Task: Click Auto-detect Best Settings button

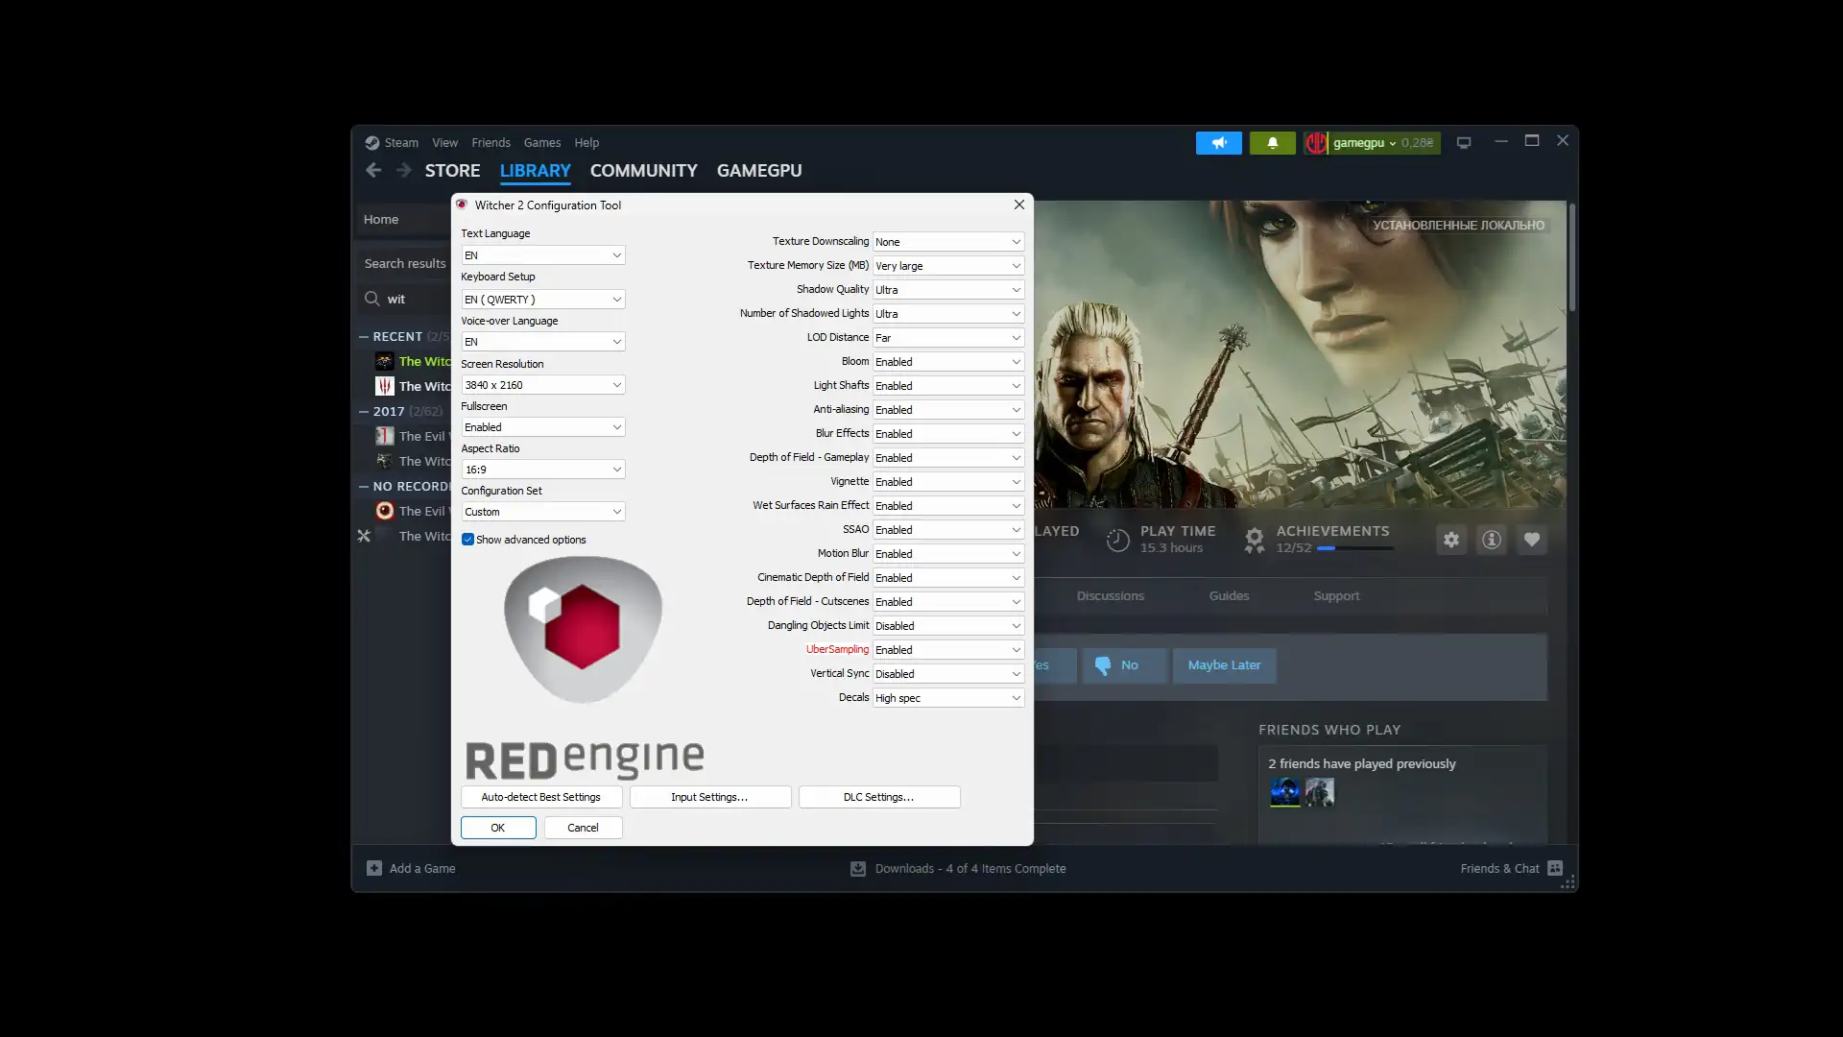Action: click(x=540, y=797)
